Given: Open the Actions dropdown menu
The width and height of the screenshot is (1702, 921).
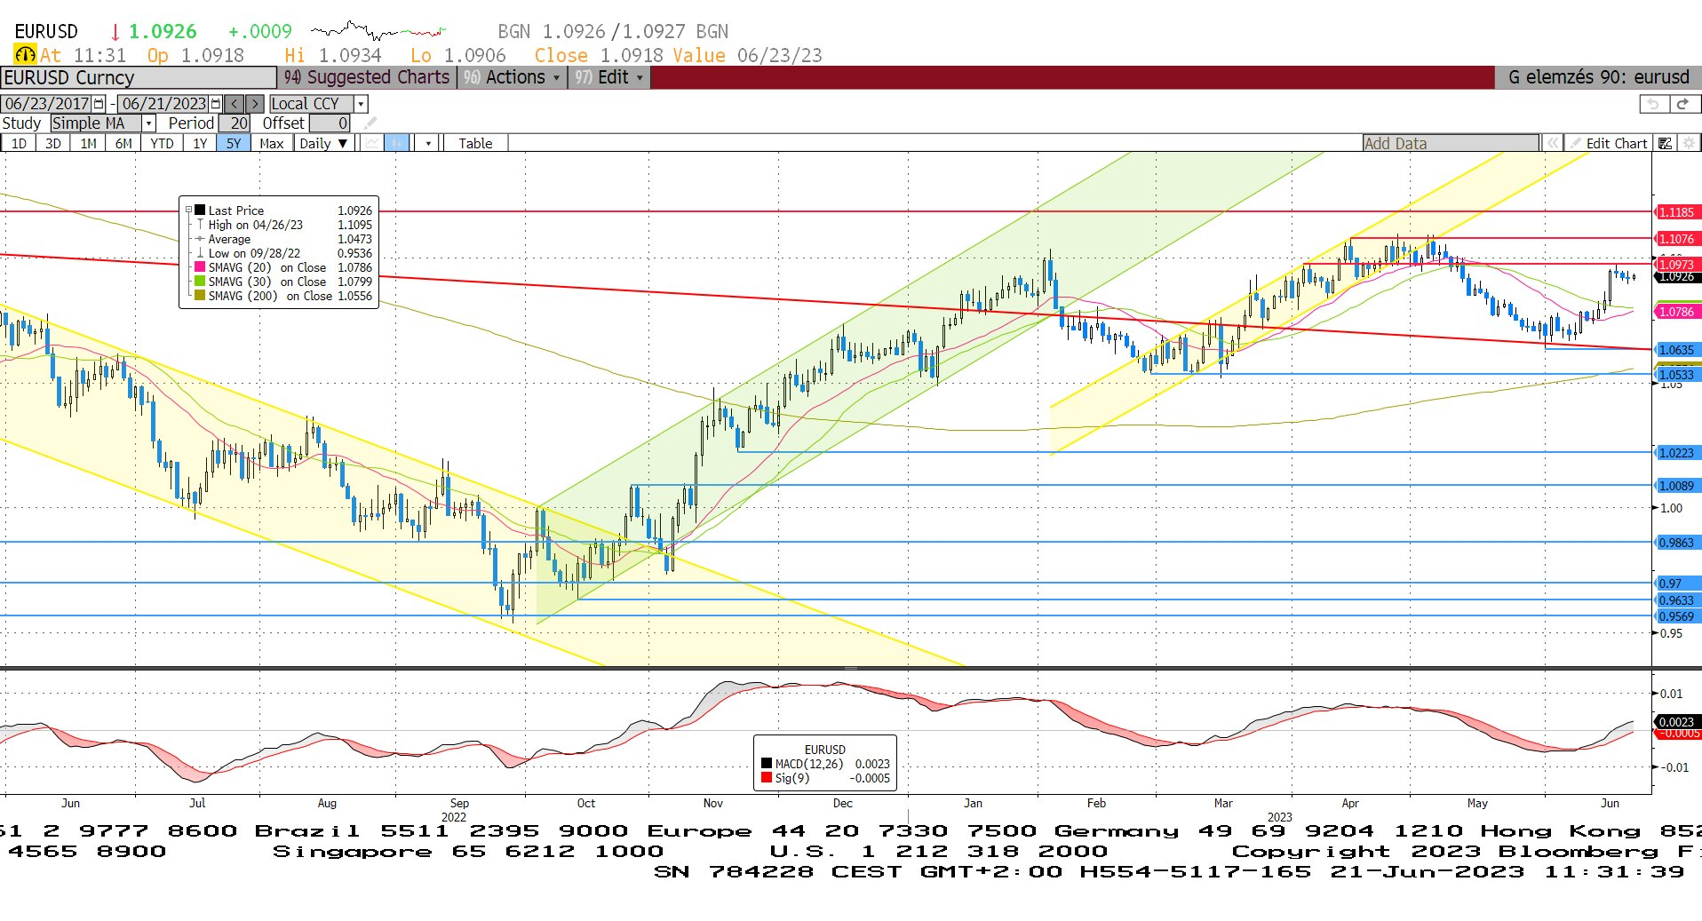Looking at the screenshot, I should (x=513, y=77).
